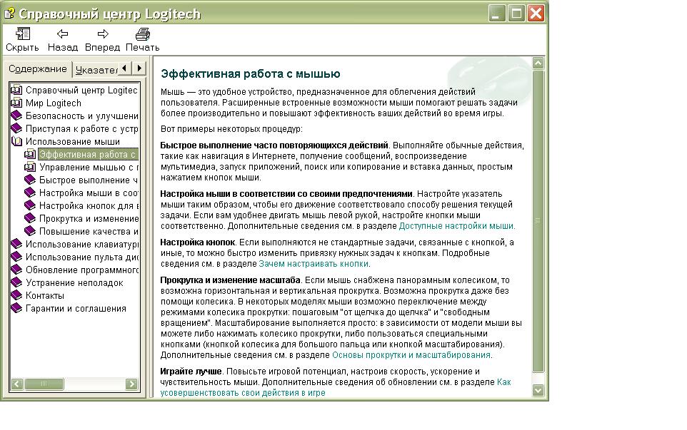687x430 pixels.
Task: Expand the Безопасность и улучшение book icon
Action: coord(16,116)
